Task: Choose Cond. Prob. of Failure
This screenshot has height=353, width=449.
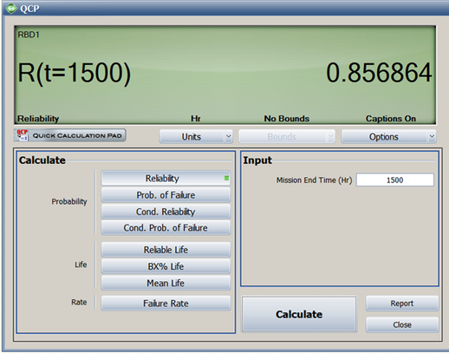Action: coord(166,228)
